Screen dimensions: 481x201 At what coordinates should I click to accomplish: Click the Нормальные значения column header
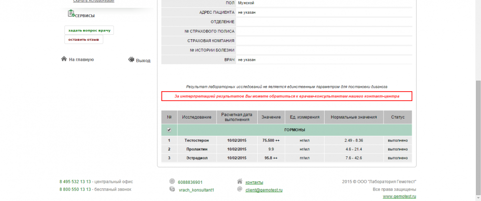coord(354,117)
